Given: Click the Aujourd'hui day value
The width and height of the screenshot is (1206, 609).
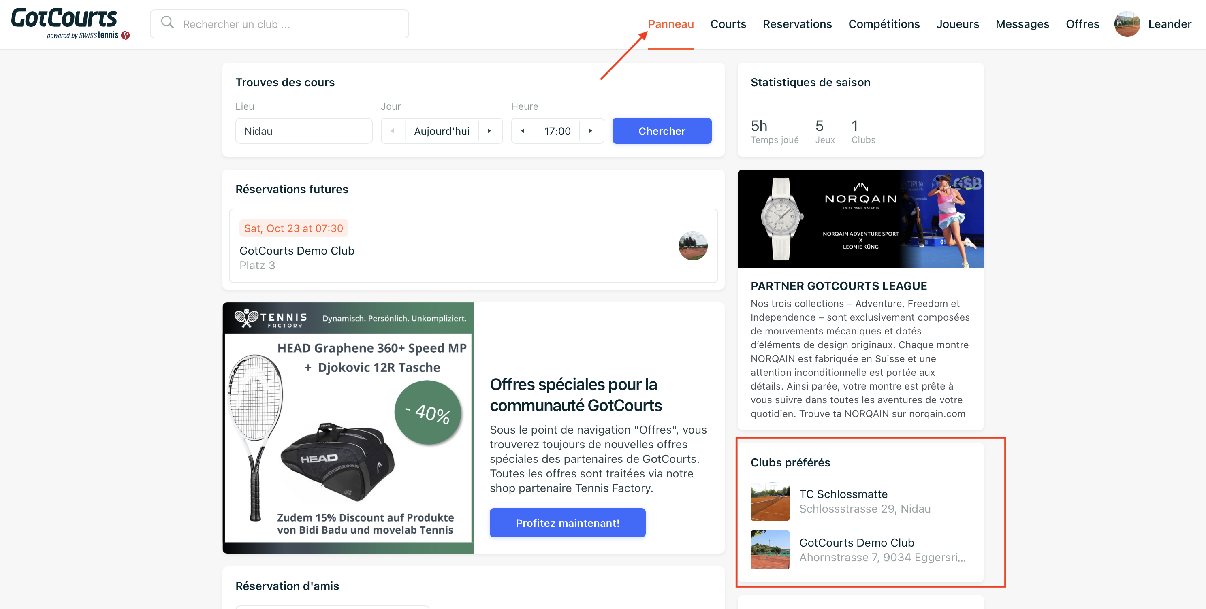Looking at the screenshot, I should pos(442,131).
